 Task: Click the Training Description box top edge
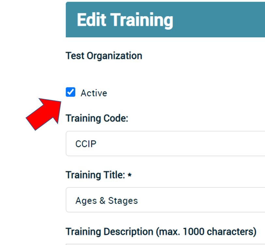click(x=163, y=244)
